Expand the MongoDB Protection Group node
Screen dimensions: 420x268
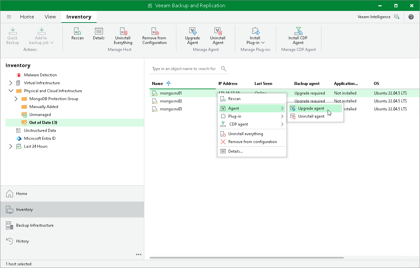16,99
